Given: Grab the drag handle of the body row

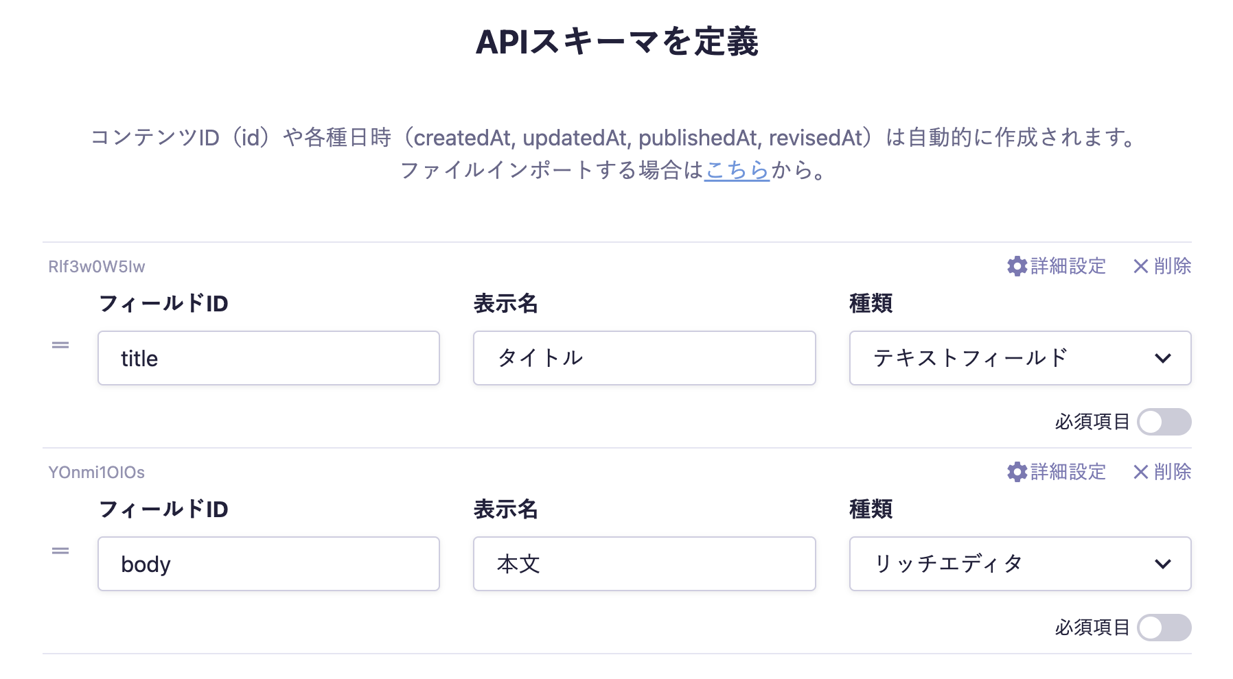Looking at the screenshot, I should tap(60, 551).
